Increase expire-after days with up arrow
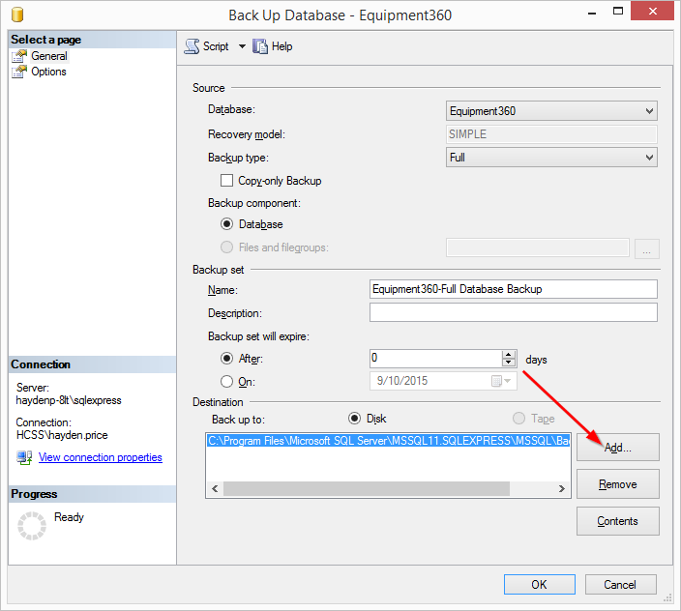 point(509,354)
